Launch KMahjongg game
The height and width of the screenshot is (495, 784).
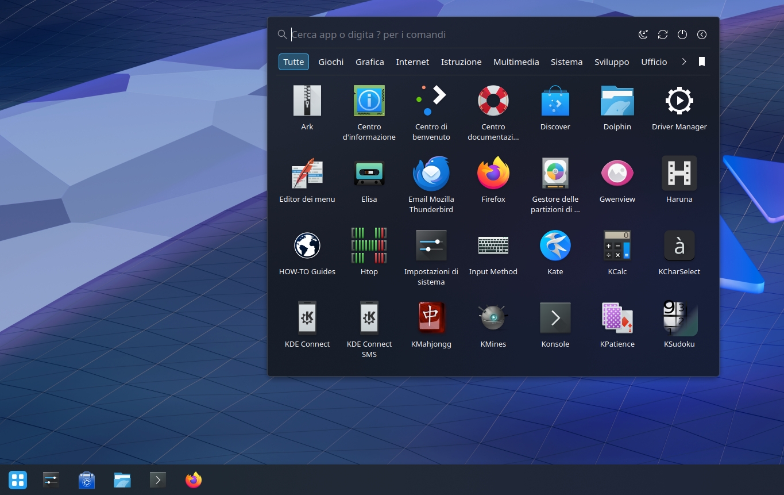point(431,325)
